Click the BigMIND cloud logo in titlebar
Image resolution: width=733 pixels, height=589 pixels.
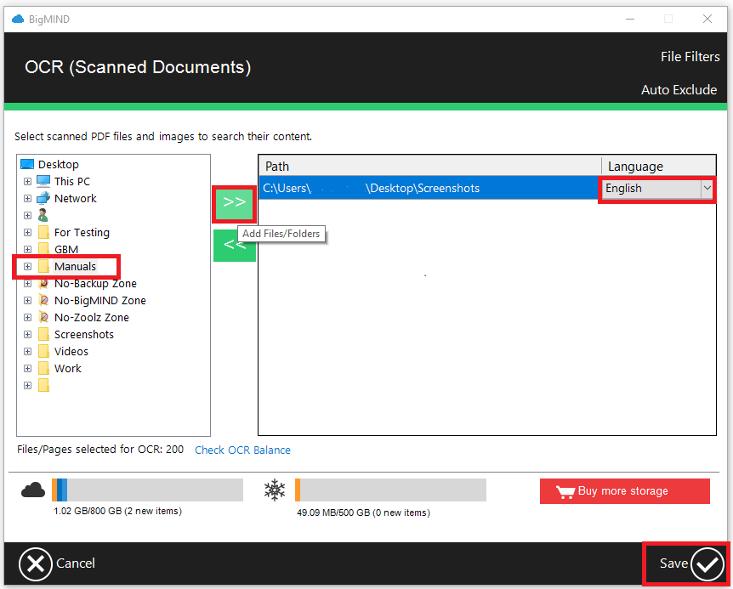tap(15, 19)
